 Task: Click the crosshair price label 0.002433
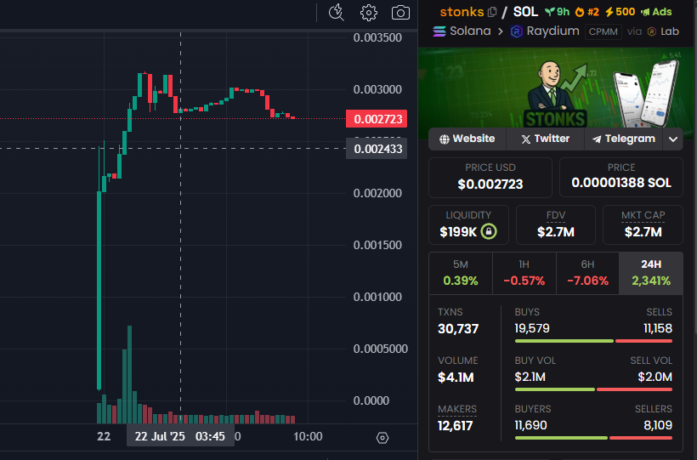coord(377,149)
